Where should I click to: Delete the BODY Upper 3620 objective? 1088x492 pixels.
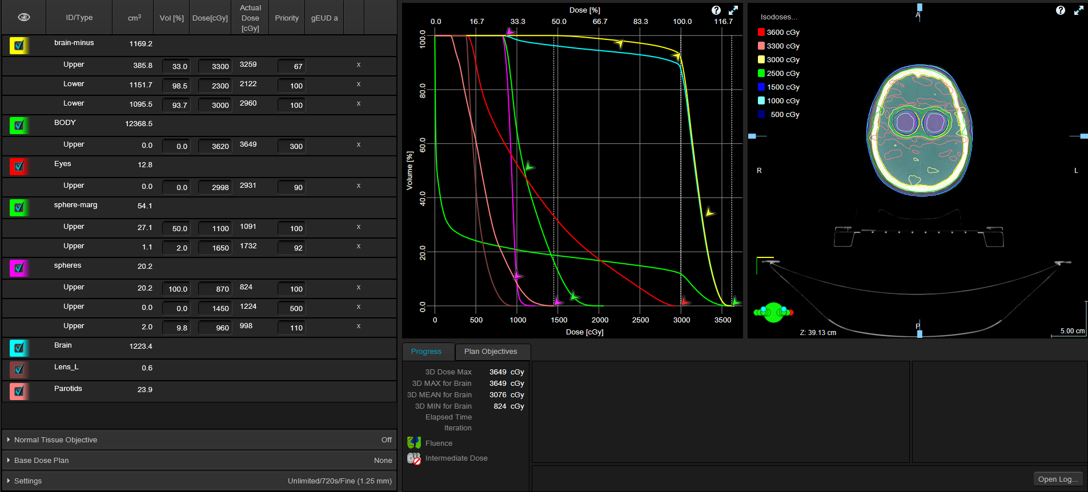(359, 145)
